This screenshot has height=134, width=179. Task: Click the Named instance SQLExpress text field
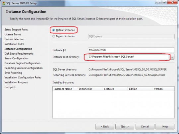click(131, 36)
